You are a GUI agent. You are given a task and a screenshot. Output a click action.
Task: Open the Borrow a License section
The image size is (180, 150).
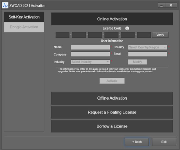click(x=112, y=126)
